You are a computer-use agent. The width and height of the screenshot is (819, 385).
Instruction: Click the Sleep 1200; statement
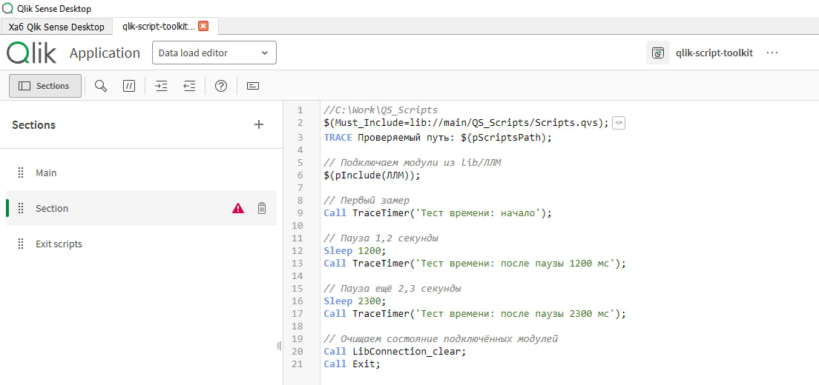click(x=355, y=251)
